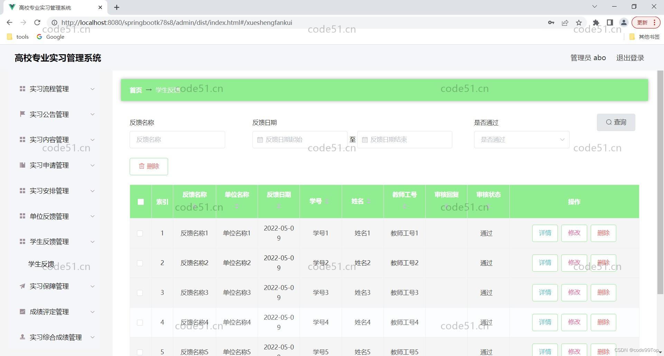Click the image icon beside 成绩评定管理

22,312
